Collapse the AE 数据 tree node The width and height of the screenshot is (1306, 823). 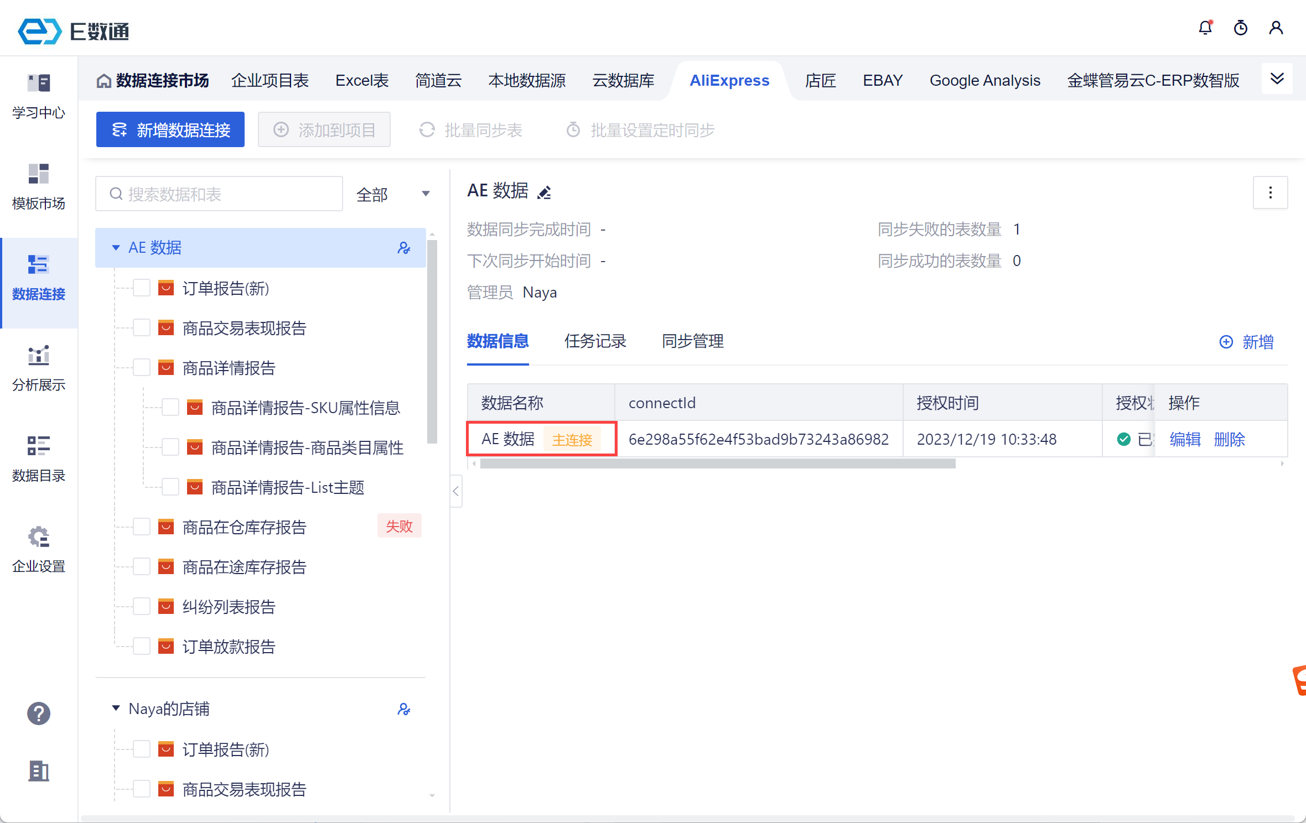116,248
